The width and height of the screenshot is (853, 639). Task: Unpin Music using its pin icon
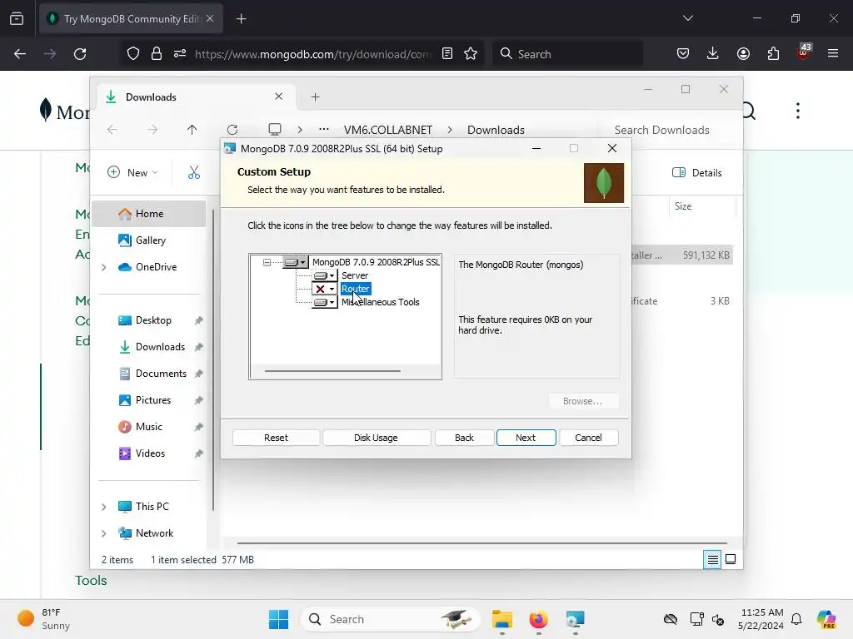(198, 427)
